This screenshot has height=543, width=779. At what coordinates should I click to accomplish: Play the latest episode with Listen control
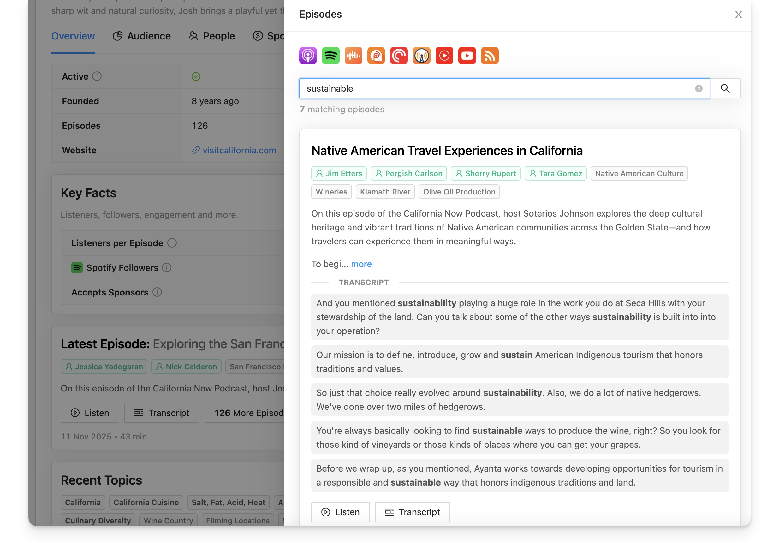90,413
